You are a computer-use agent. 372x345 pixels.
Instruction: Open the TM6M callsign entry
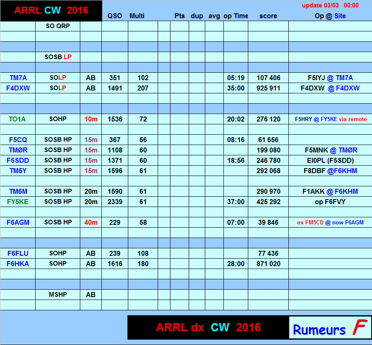click(18, 191)
